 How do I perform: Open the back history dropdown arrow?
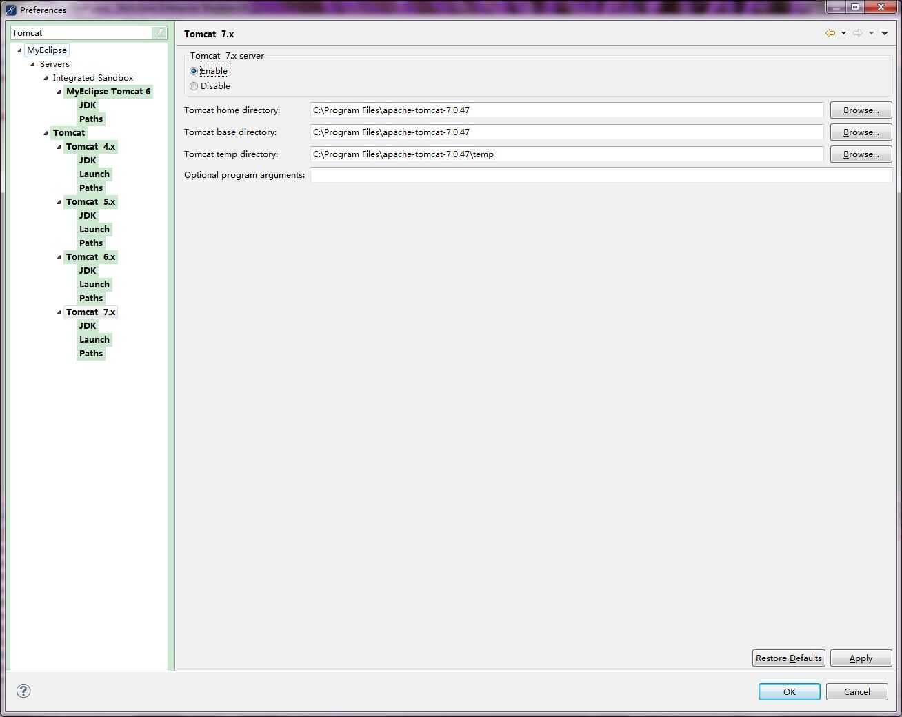pyautogui.click(x=843, y=33)
